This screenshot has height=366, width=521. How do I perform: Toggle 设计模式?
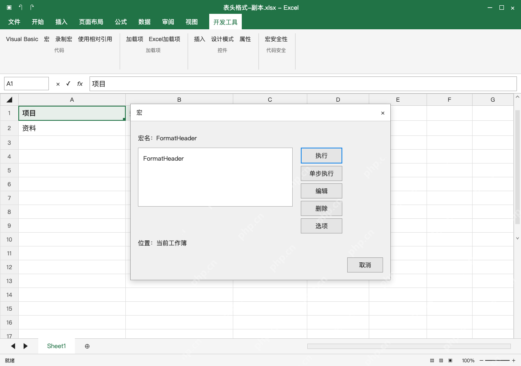pyautogui.click(x=222, y=39)
